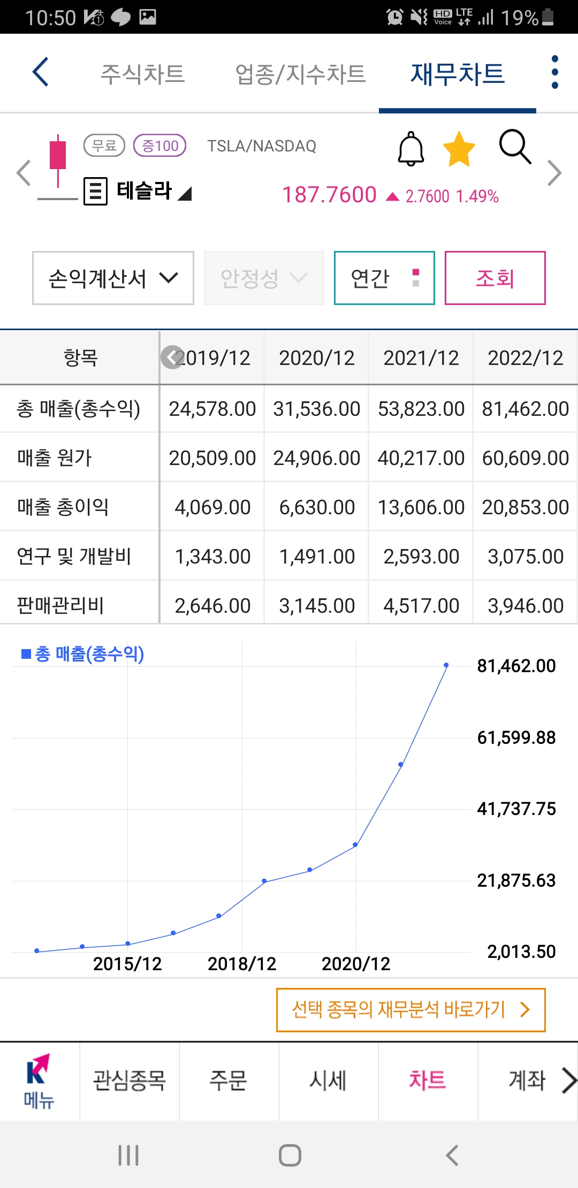This screenshot has width=578, height=1188.
Task: Tap cell 24,578.00 in revenue row
Action: pos(212,409)
